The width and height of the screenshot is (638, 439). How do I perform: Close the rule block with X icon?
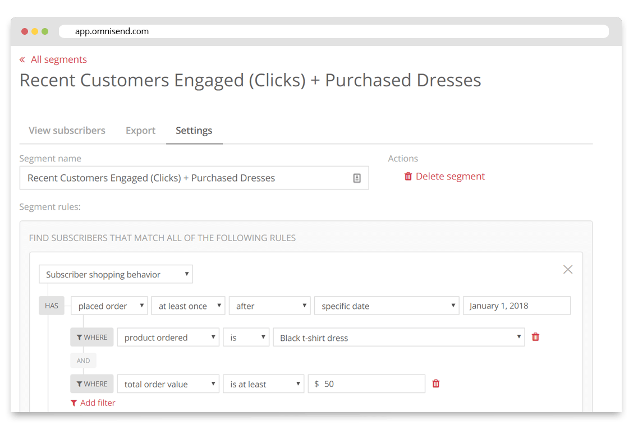coord(568,270)
